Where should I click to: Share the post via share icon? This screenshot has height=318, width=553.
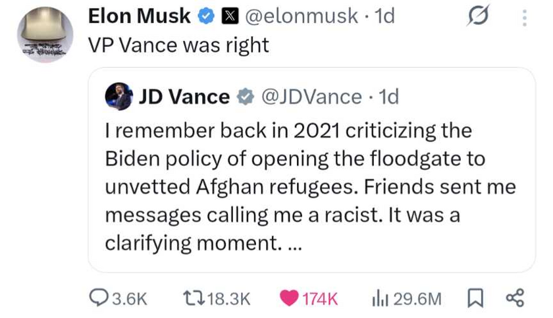click(x=513, y=299)
